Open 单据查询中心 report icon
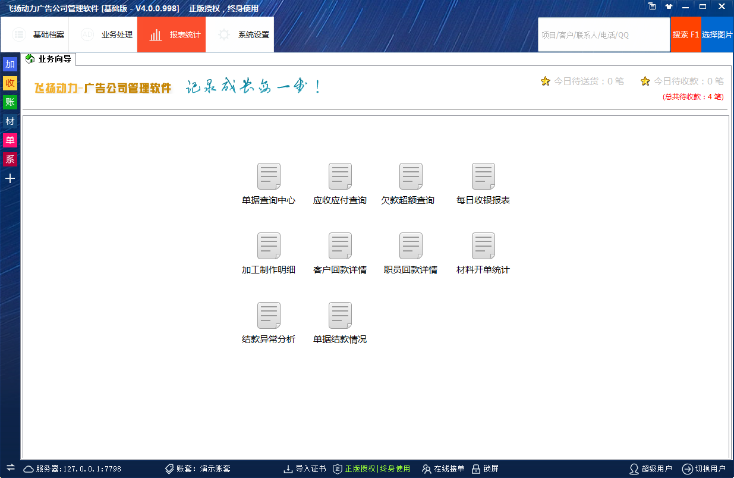Viewport: 734px width, 478px height. pyautogui.click(x=269, y=177)
